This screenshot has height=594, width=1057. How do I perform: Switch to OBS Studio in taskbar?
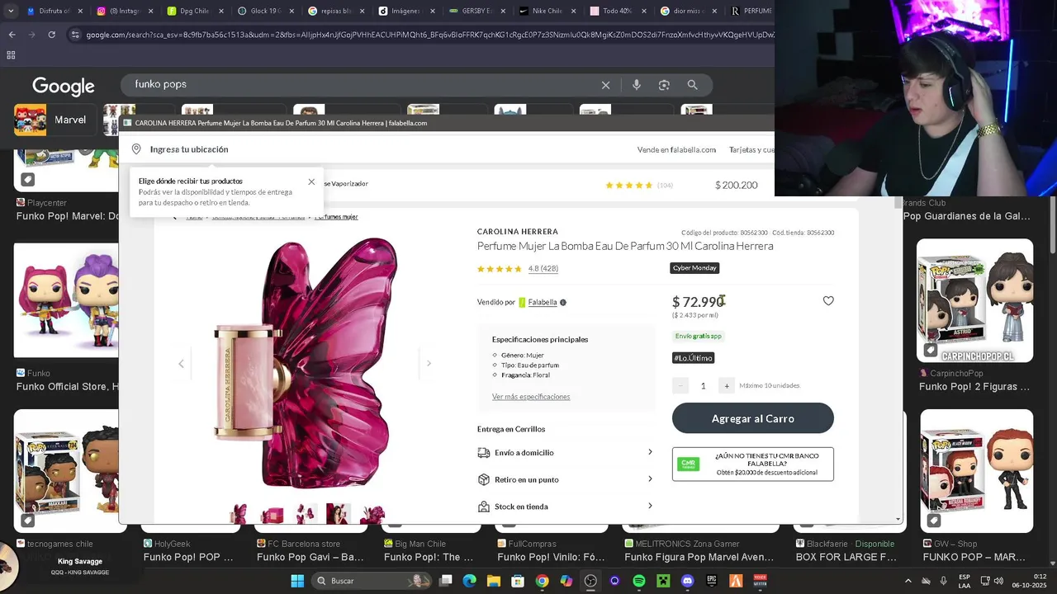(590, 581)
